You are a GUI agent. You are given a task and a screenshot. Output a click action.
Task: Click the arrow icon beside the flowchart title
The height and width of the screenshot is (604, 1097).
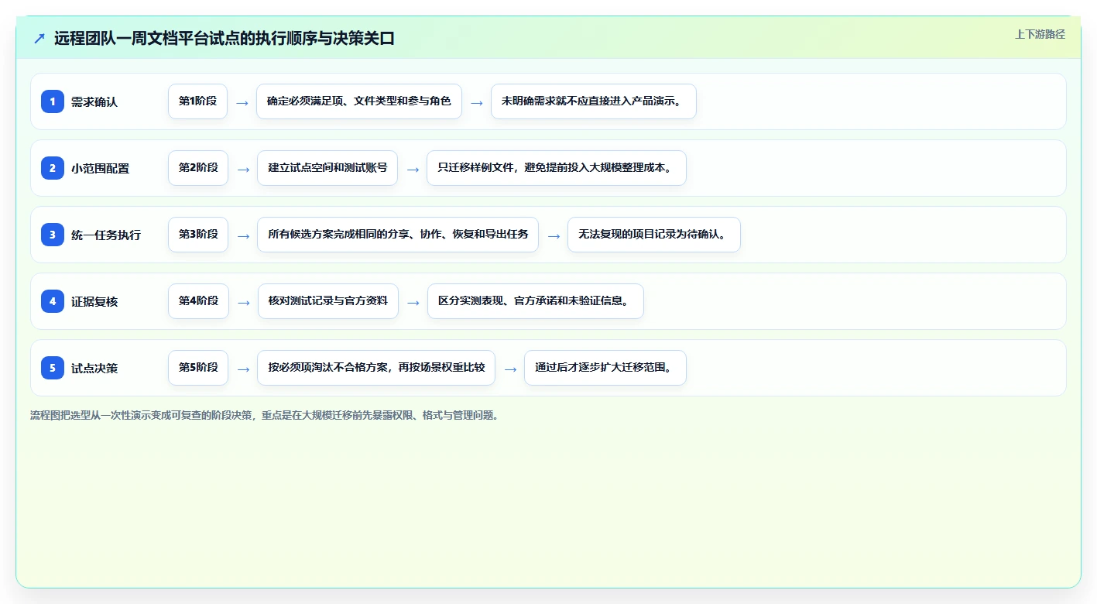(39, 39)
